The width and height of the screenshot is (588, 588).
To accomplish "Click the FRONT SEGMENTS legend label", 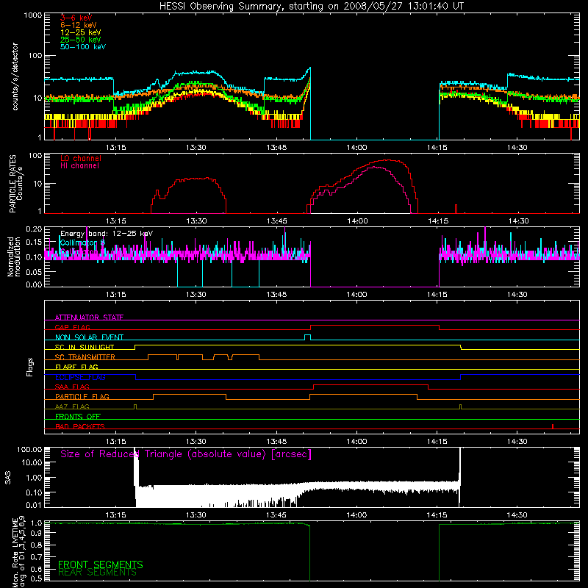I will click(101, 564).
